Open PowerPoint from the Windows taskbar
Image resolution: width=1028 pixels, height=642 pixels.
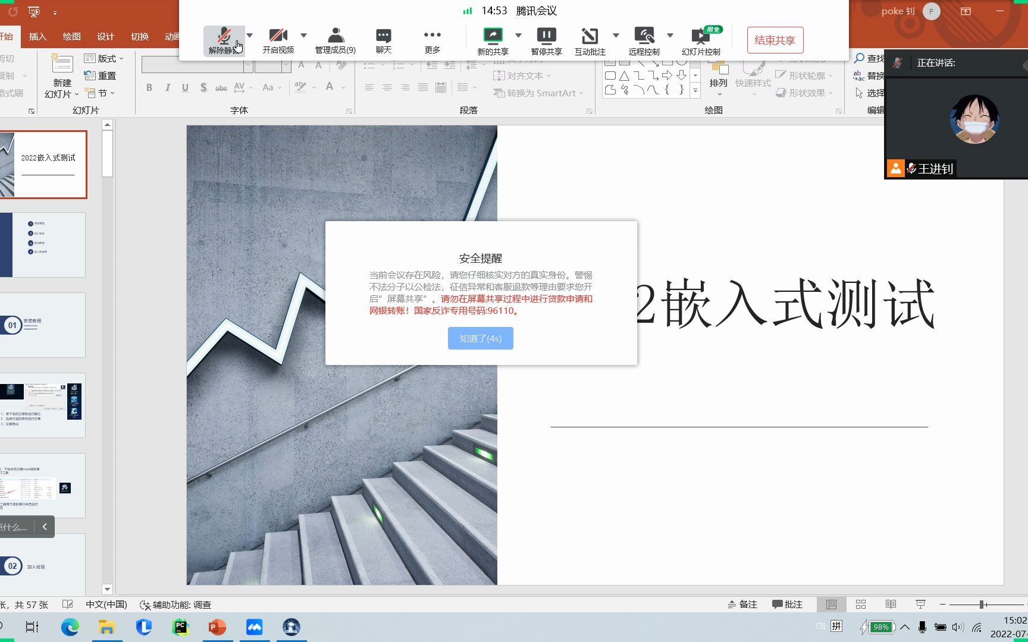(x=217, y=627)
